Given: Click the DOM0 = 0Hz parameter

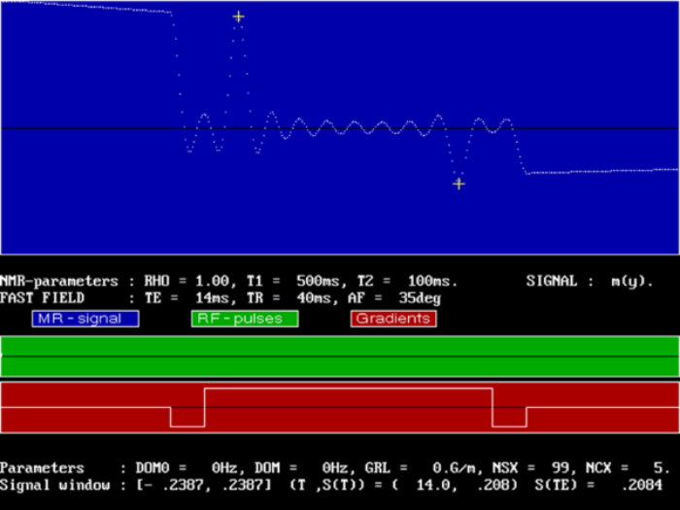Looking at the screenshot, I should (x=187, y=468).
